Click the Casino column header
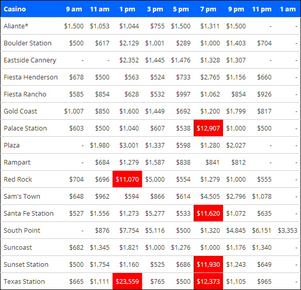Screen dimensions: 301x290 [x=15, y=9]
